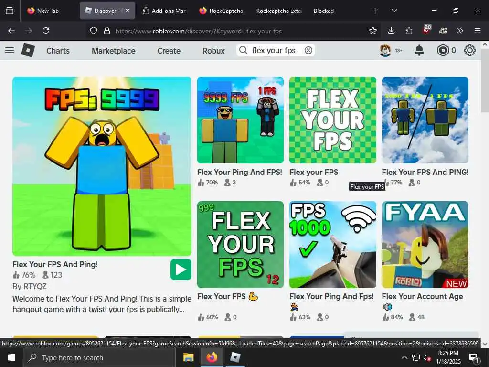List all tabs with dropdown arrow
The image size is (489, 367).
point(394,11)
